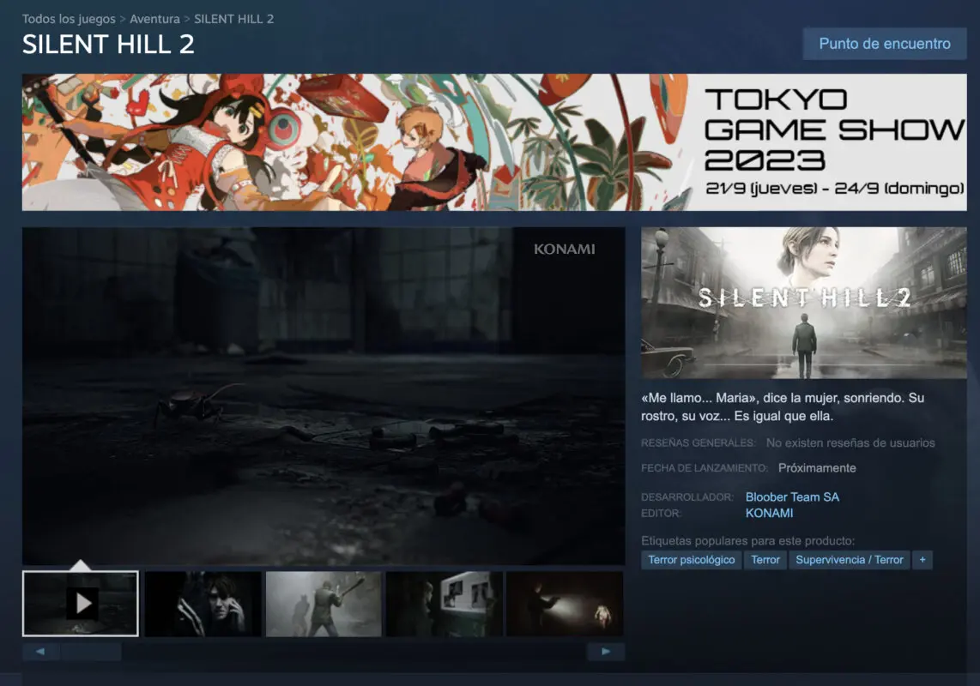Go to the Aventura breadcrumb category
980x686 pixels.
(x=154, y=19)
